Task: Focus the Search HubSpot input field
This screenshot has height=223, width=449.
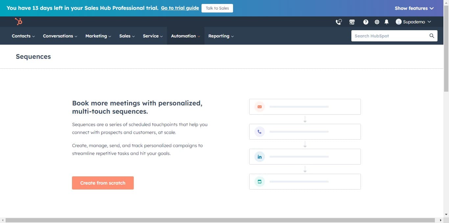Action: (x=390, y=36)
